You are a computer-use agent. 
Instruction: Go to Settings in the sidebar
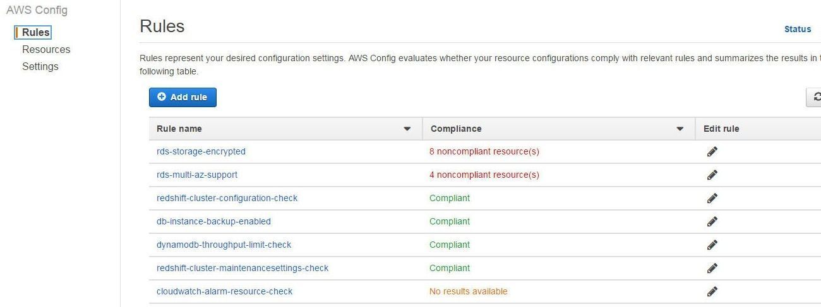pyautogui.click(x=40, y=66)
